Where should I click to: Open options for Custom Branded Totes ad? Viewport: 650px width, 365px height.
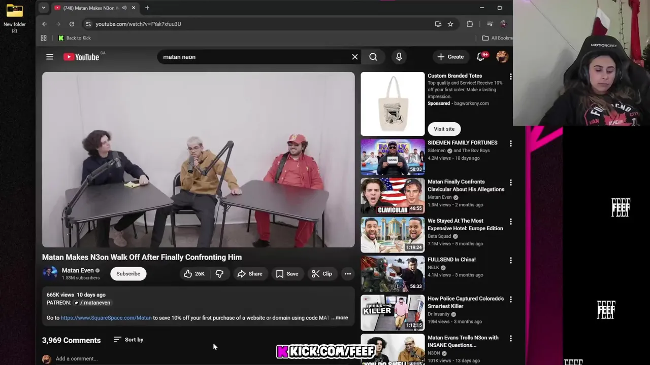510,77
